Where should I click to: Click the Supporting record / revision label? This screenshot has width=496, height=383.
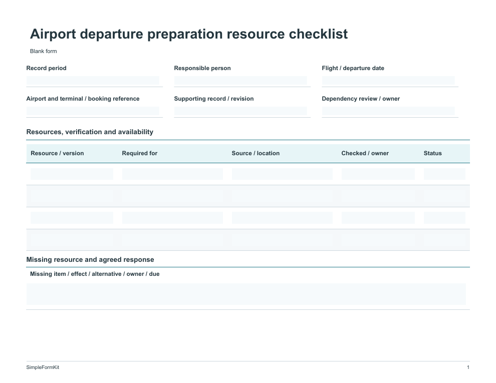[214, 99]
